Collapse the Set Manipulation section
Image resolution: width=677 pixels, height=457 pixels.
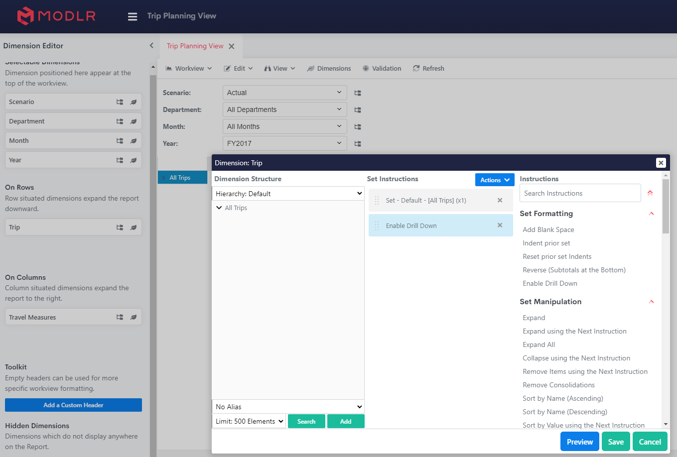click(651, 302)
